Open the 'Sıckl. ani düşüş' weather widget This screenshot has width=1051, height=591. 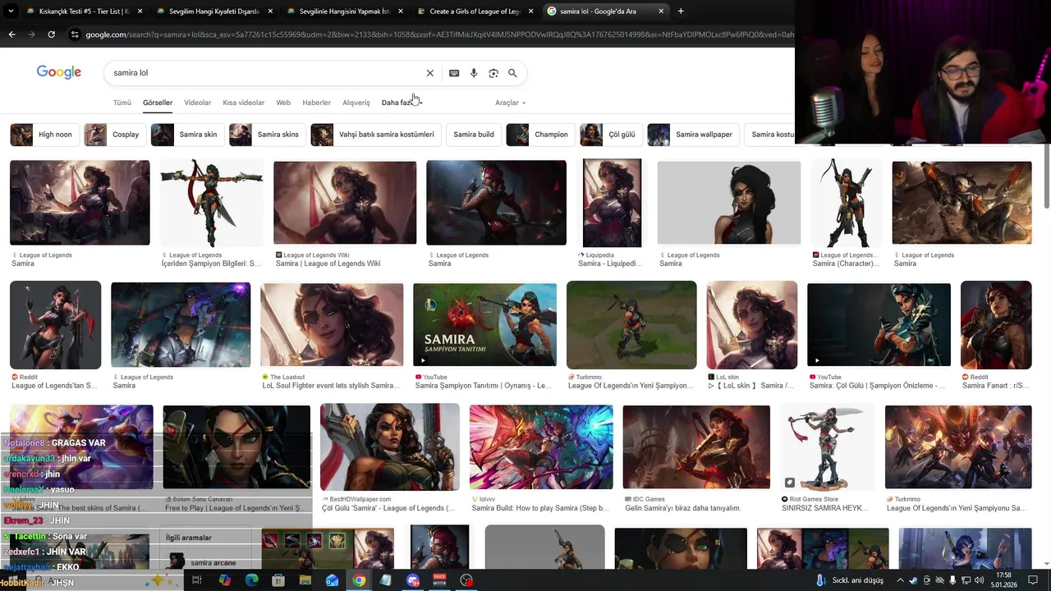(848, 580)
